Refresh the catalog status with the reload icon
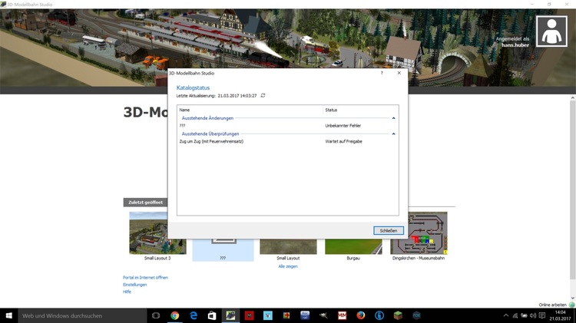The height and width of the screenshot is (323, 576). pyautogui.click(x=263, y=95)
